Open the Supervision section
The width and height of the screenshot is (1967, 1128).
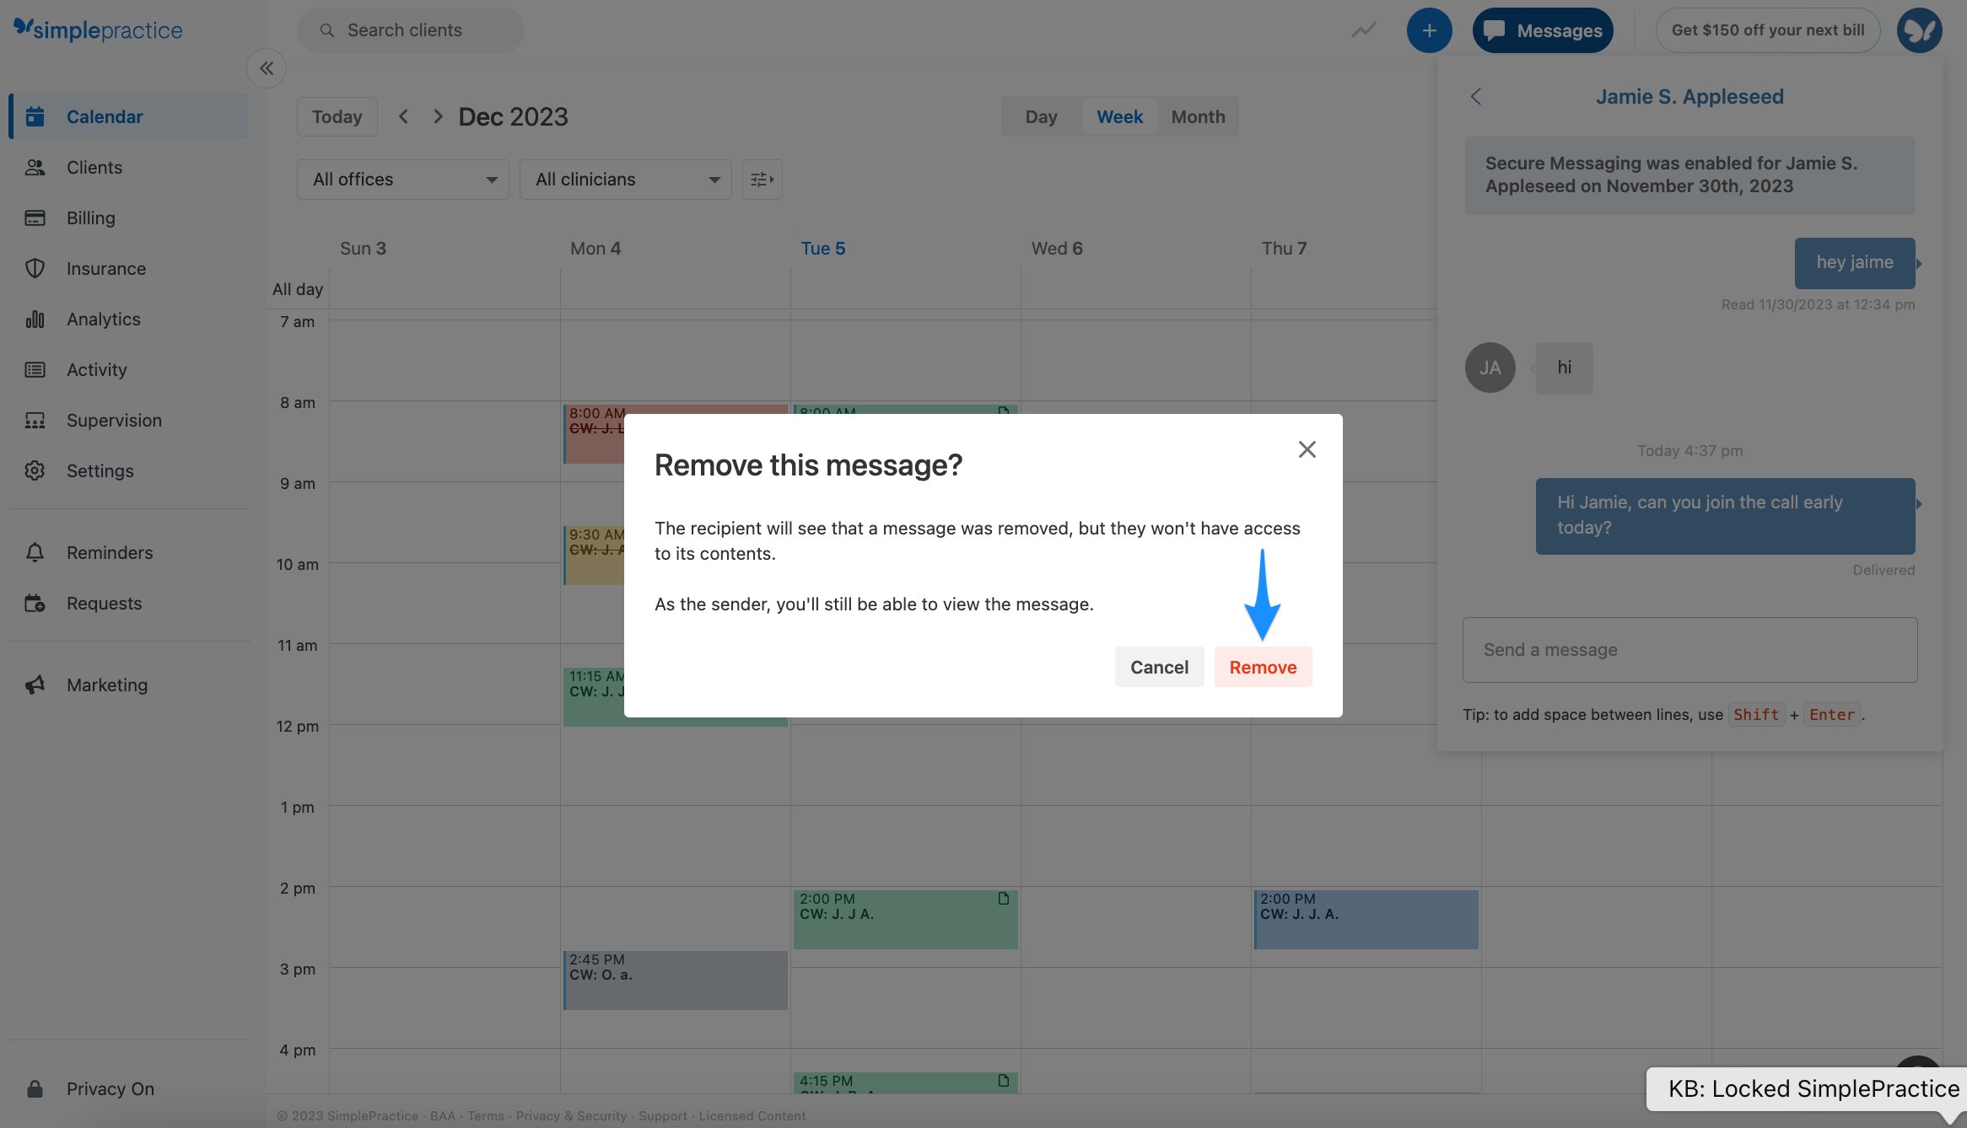(x=114, y=420)
